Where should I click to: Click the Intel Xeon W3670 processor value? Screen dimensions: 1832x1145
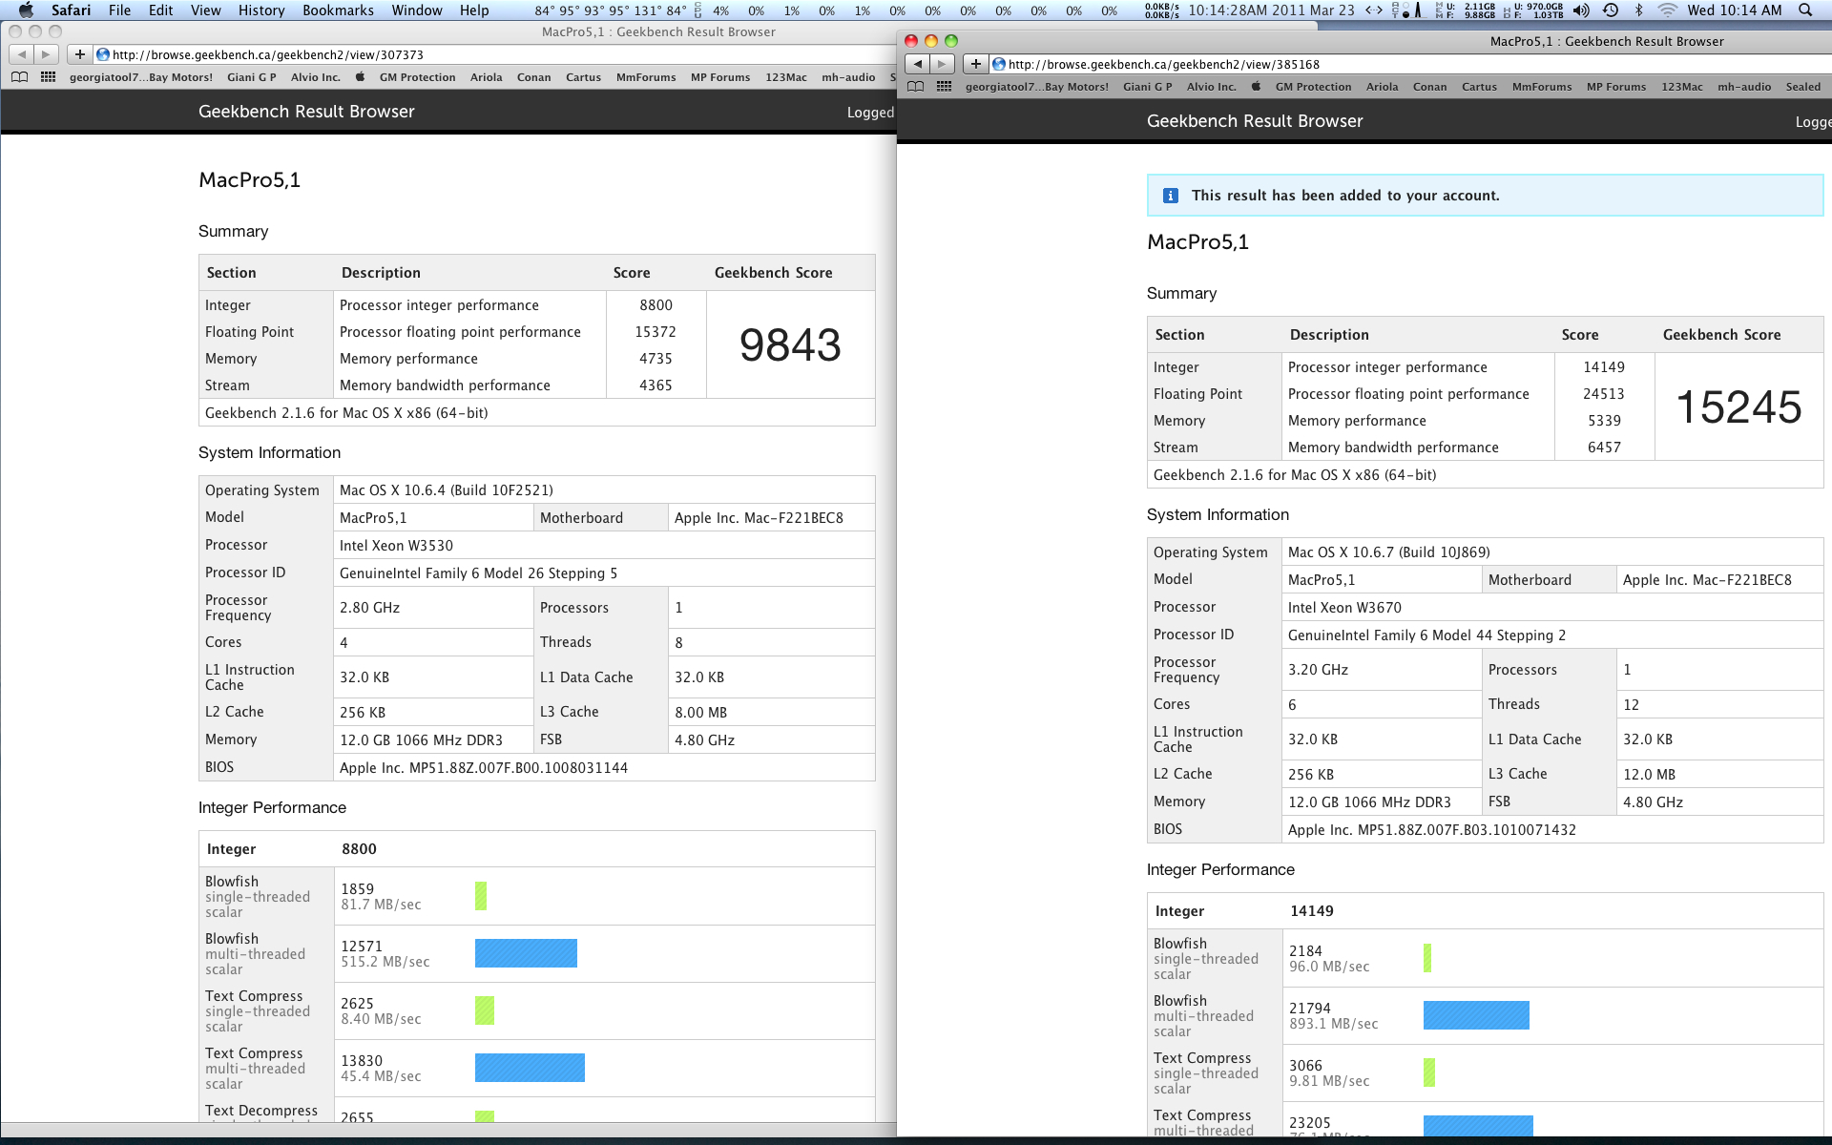pyautogui.click(x=1344, y=607)
